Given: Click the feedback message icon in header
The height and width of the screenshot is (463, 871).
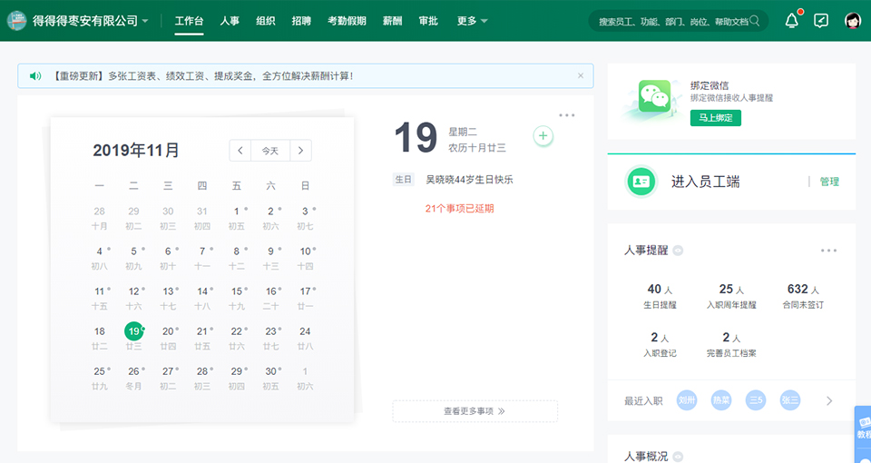Looking at the screenshot, I should (x=821, y=20).
